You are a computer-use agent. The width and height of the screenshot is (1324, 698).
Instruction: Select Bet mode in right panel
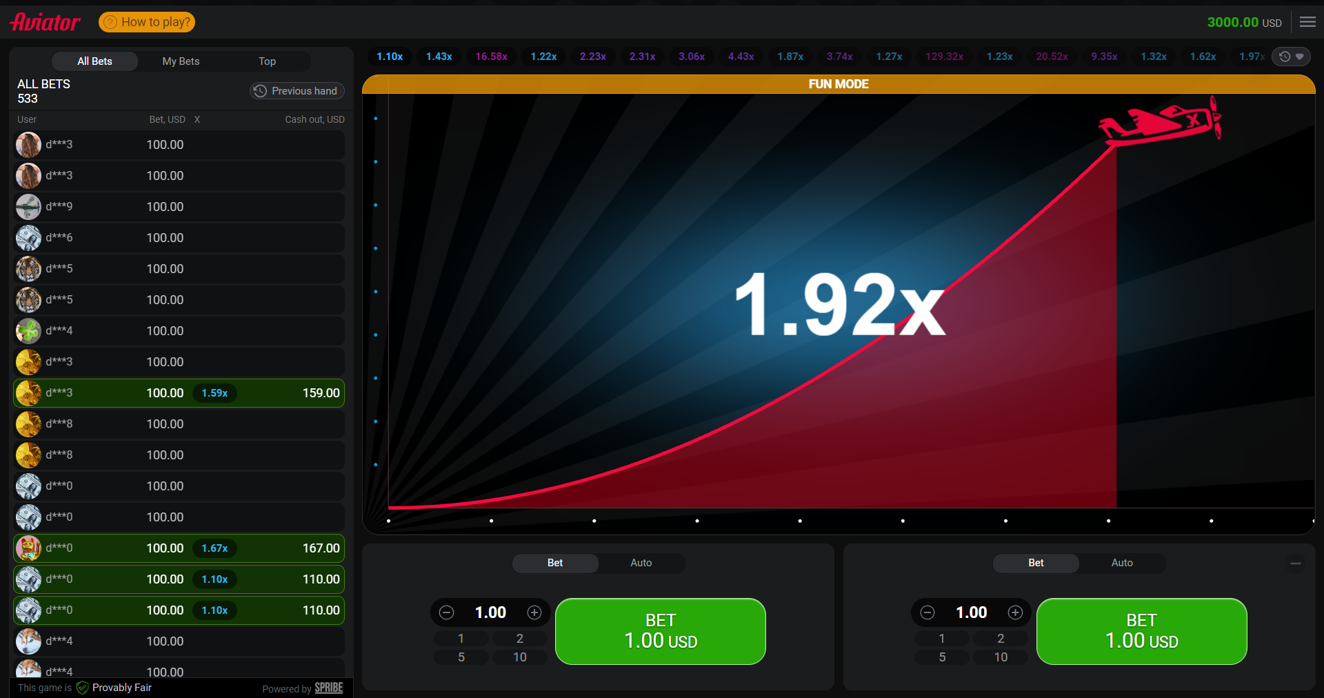click(x=1036, y=563)
